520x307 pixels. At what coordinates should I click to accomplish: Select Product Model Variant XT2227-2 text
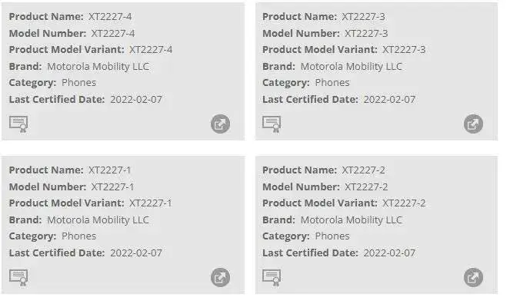(x=404, y=203)
